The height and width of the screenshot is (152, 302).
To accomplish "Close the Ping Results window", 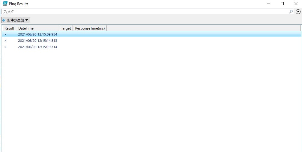I will 296,4.
